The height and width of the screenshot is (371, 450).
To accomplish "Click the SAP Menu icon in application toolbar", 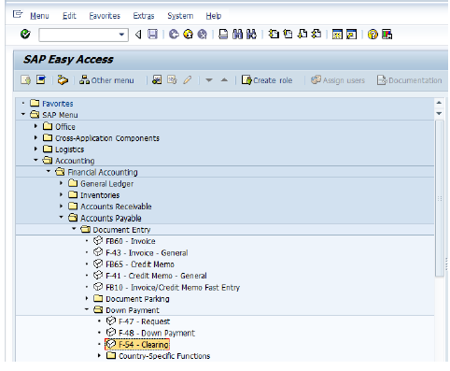I will point(41,80).
